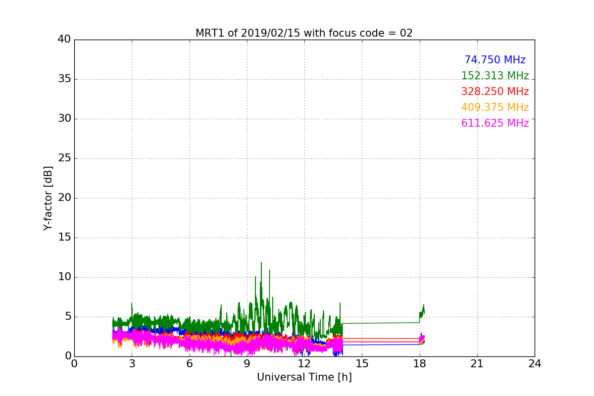The width and height of the screenshot is (594, 396).
Task: Click the y-axis tick label 20
Action: (64, 198)
